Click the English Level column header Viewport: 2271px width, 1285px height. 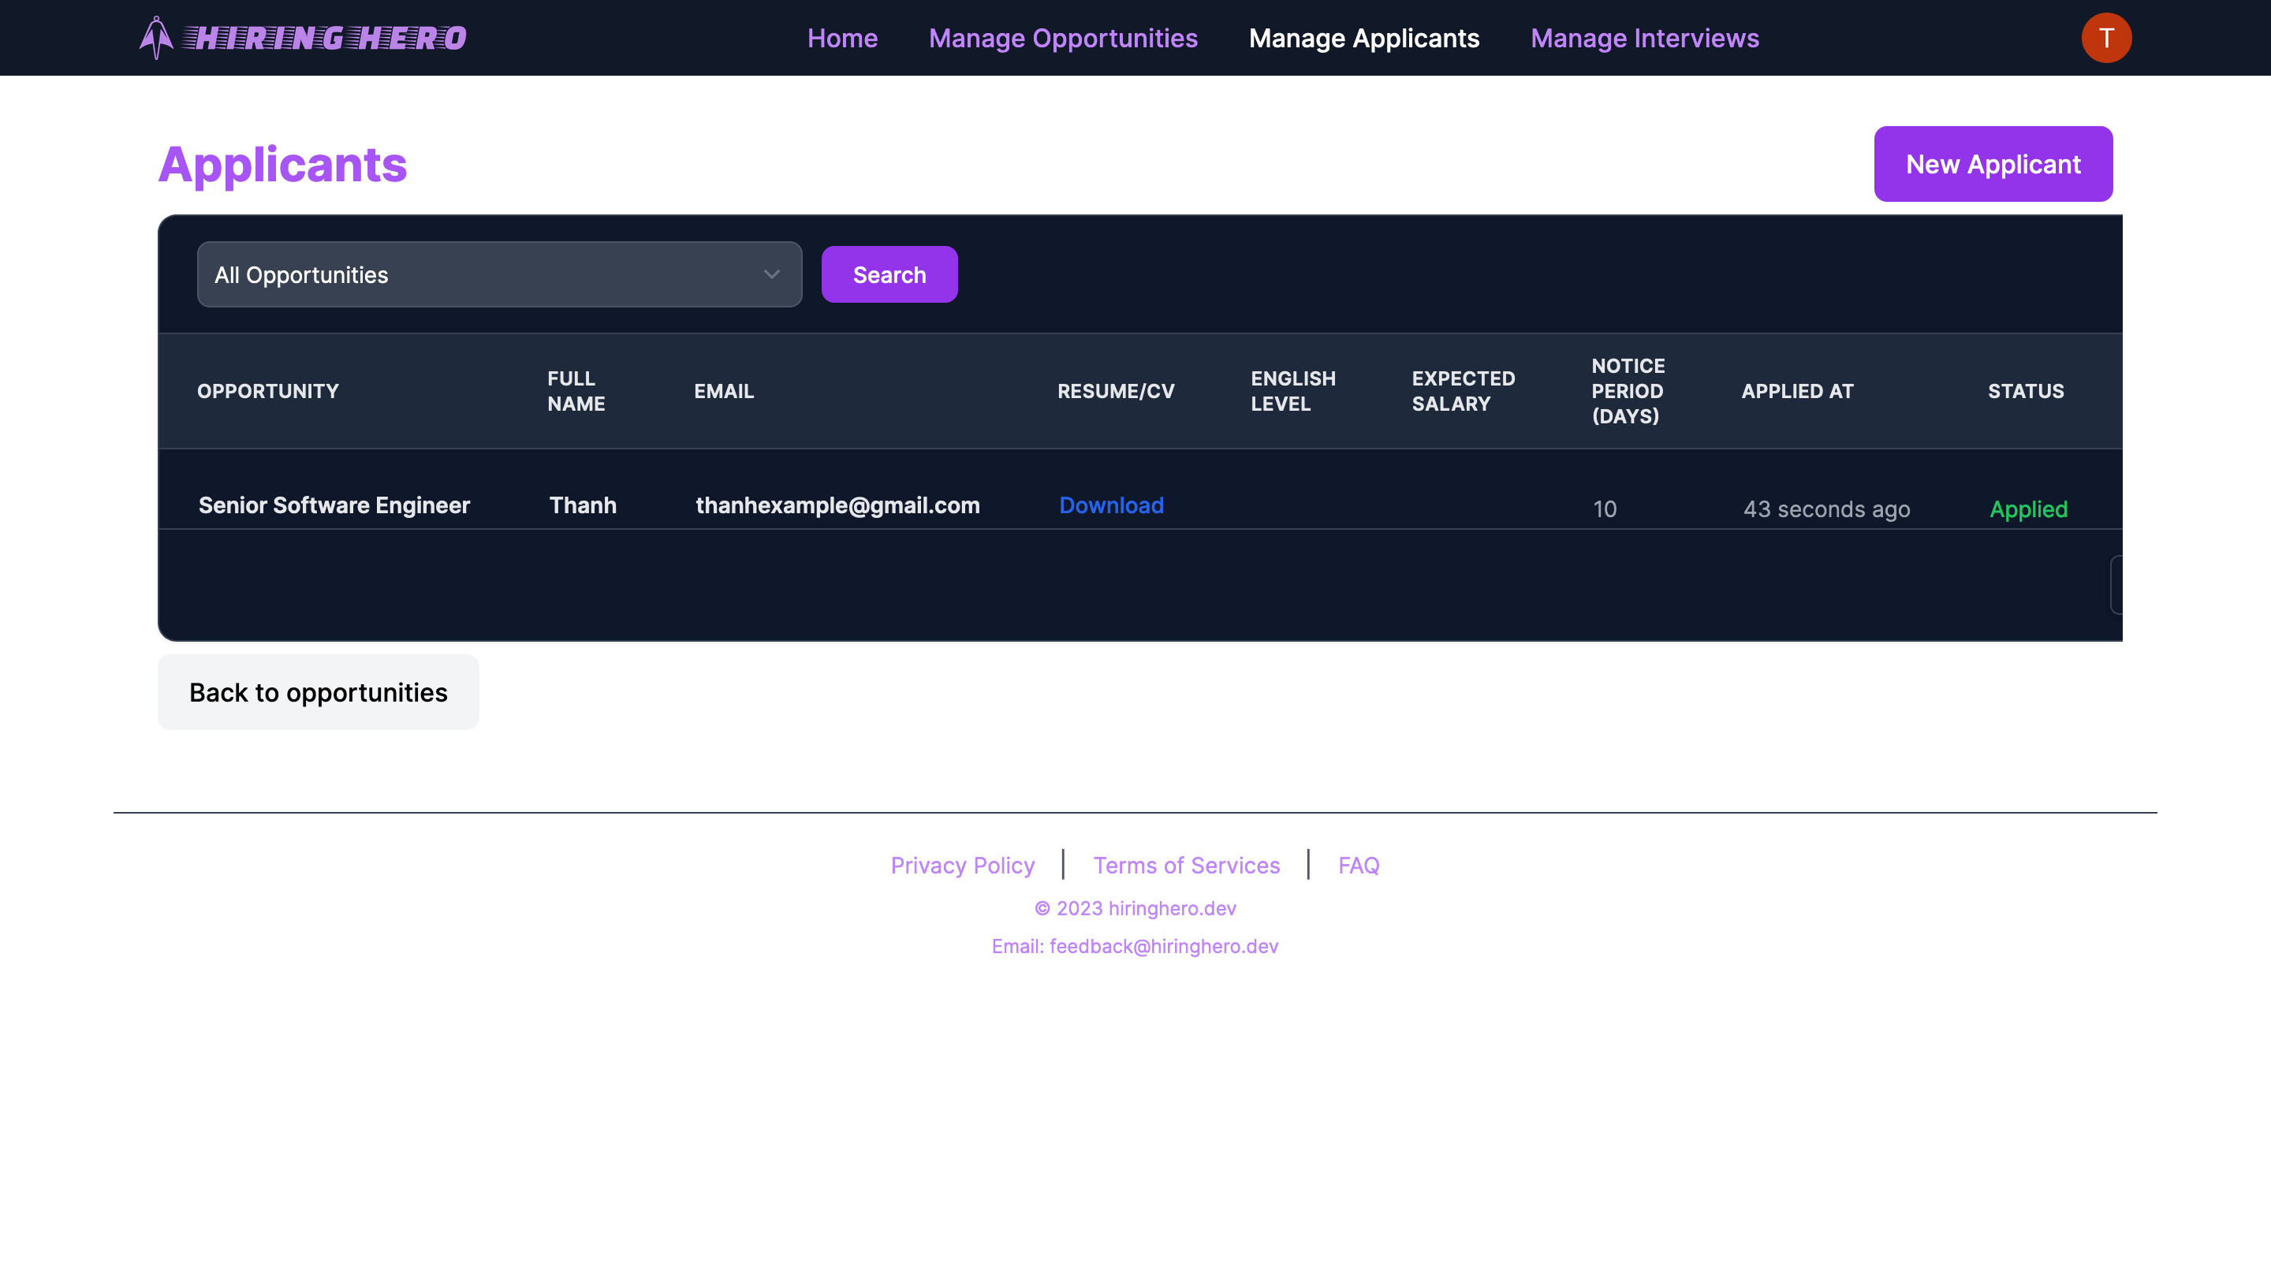1292,391
